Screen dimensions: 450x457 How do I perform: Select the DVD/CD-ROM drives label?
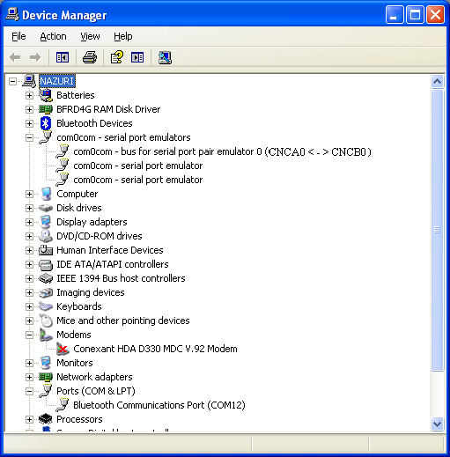coord(100,236)
